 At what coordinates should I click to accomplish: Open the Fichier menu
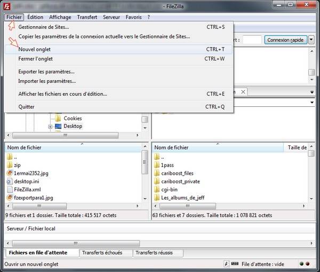pos(14,17)
